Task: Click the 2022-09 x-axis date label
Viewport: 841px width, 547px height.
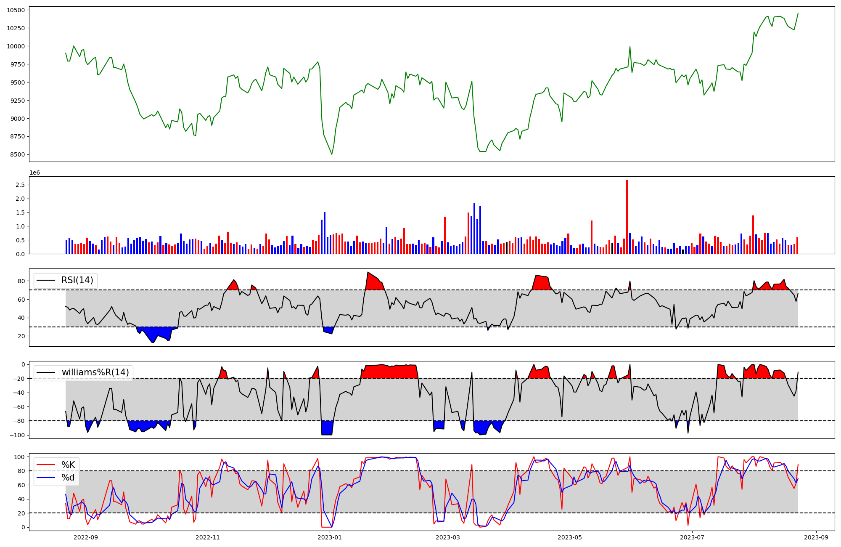Action: 86,537
